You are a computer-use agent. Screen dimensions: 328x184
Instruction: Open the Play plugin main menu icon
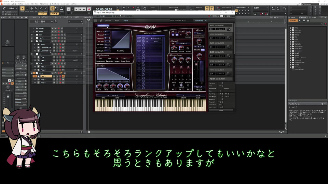tap(96, 21)
